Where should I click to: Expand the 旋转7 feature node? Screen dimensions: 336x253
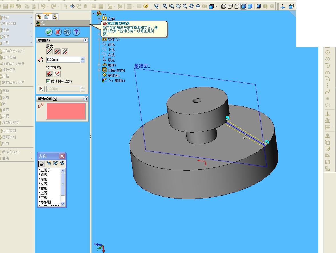[x=99, y=65]
